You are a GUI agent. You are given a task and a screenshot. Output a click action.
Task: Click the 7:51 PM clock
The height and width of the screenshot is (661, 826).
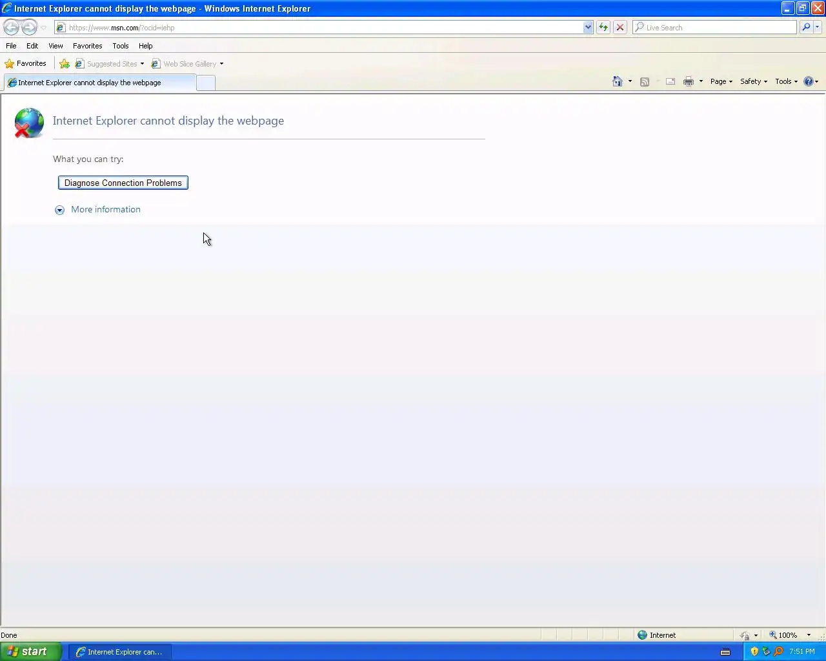point(802,651)
